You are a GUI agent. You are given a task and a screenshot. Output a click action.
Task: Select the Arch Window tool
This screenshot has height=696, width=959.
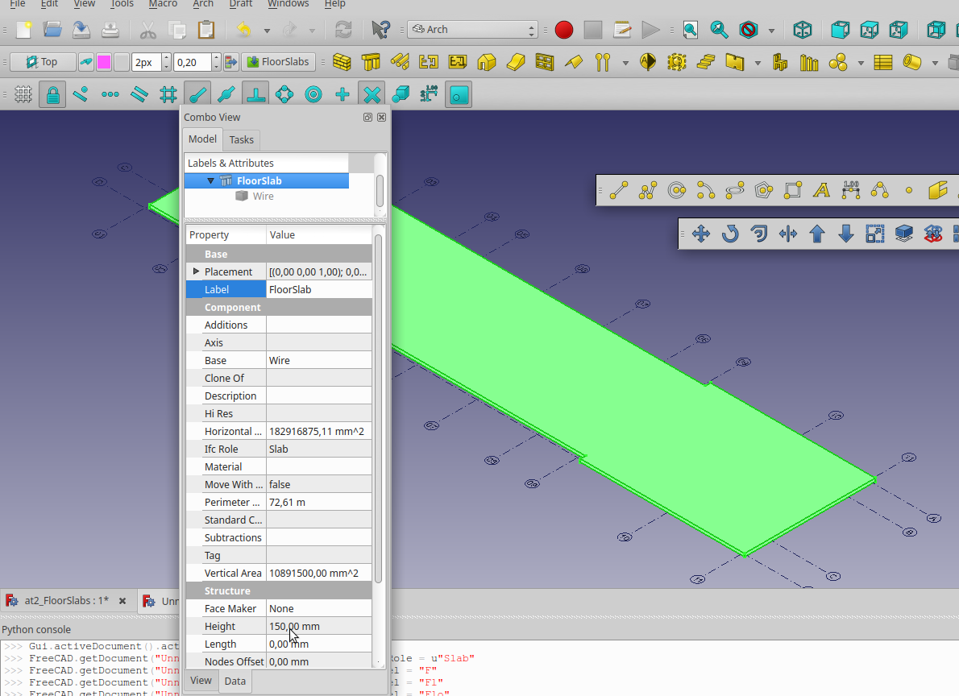(x=544, y=62)
